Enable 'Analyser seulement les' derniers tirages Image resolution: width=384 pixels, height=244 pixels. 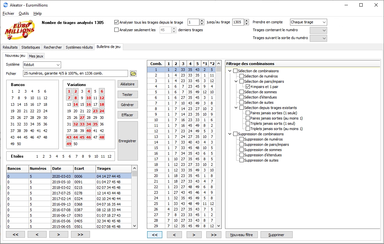coord(117,30)
